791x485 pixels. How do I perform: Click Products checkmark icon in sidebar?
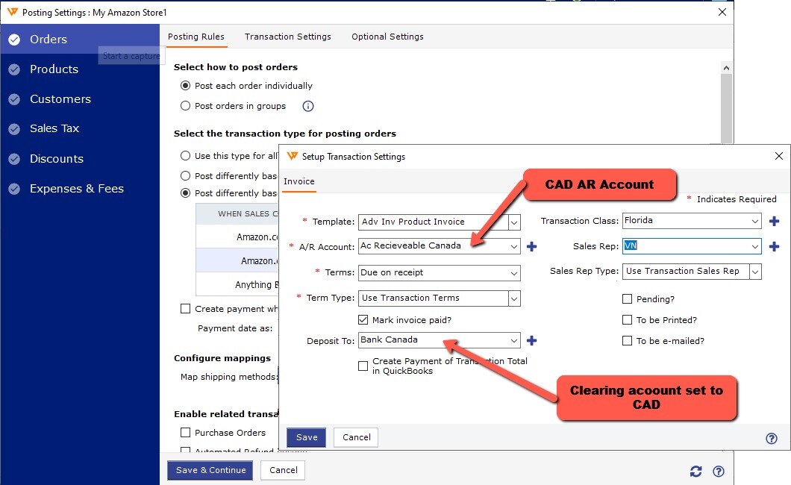[14, 69]
